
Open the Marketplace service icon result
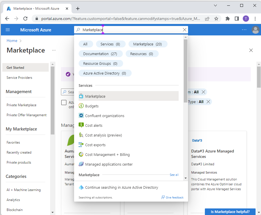(x=81, y=96)
